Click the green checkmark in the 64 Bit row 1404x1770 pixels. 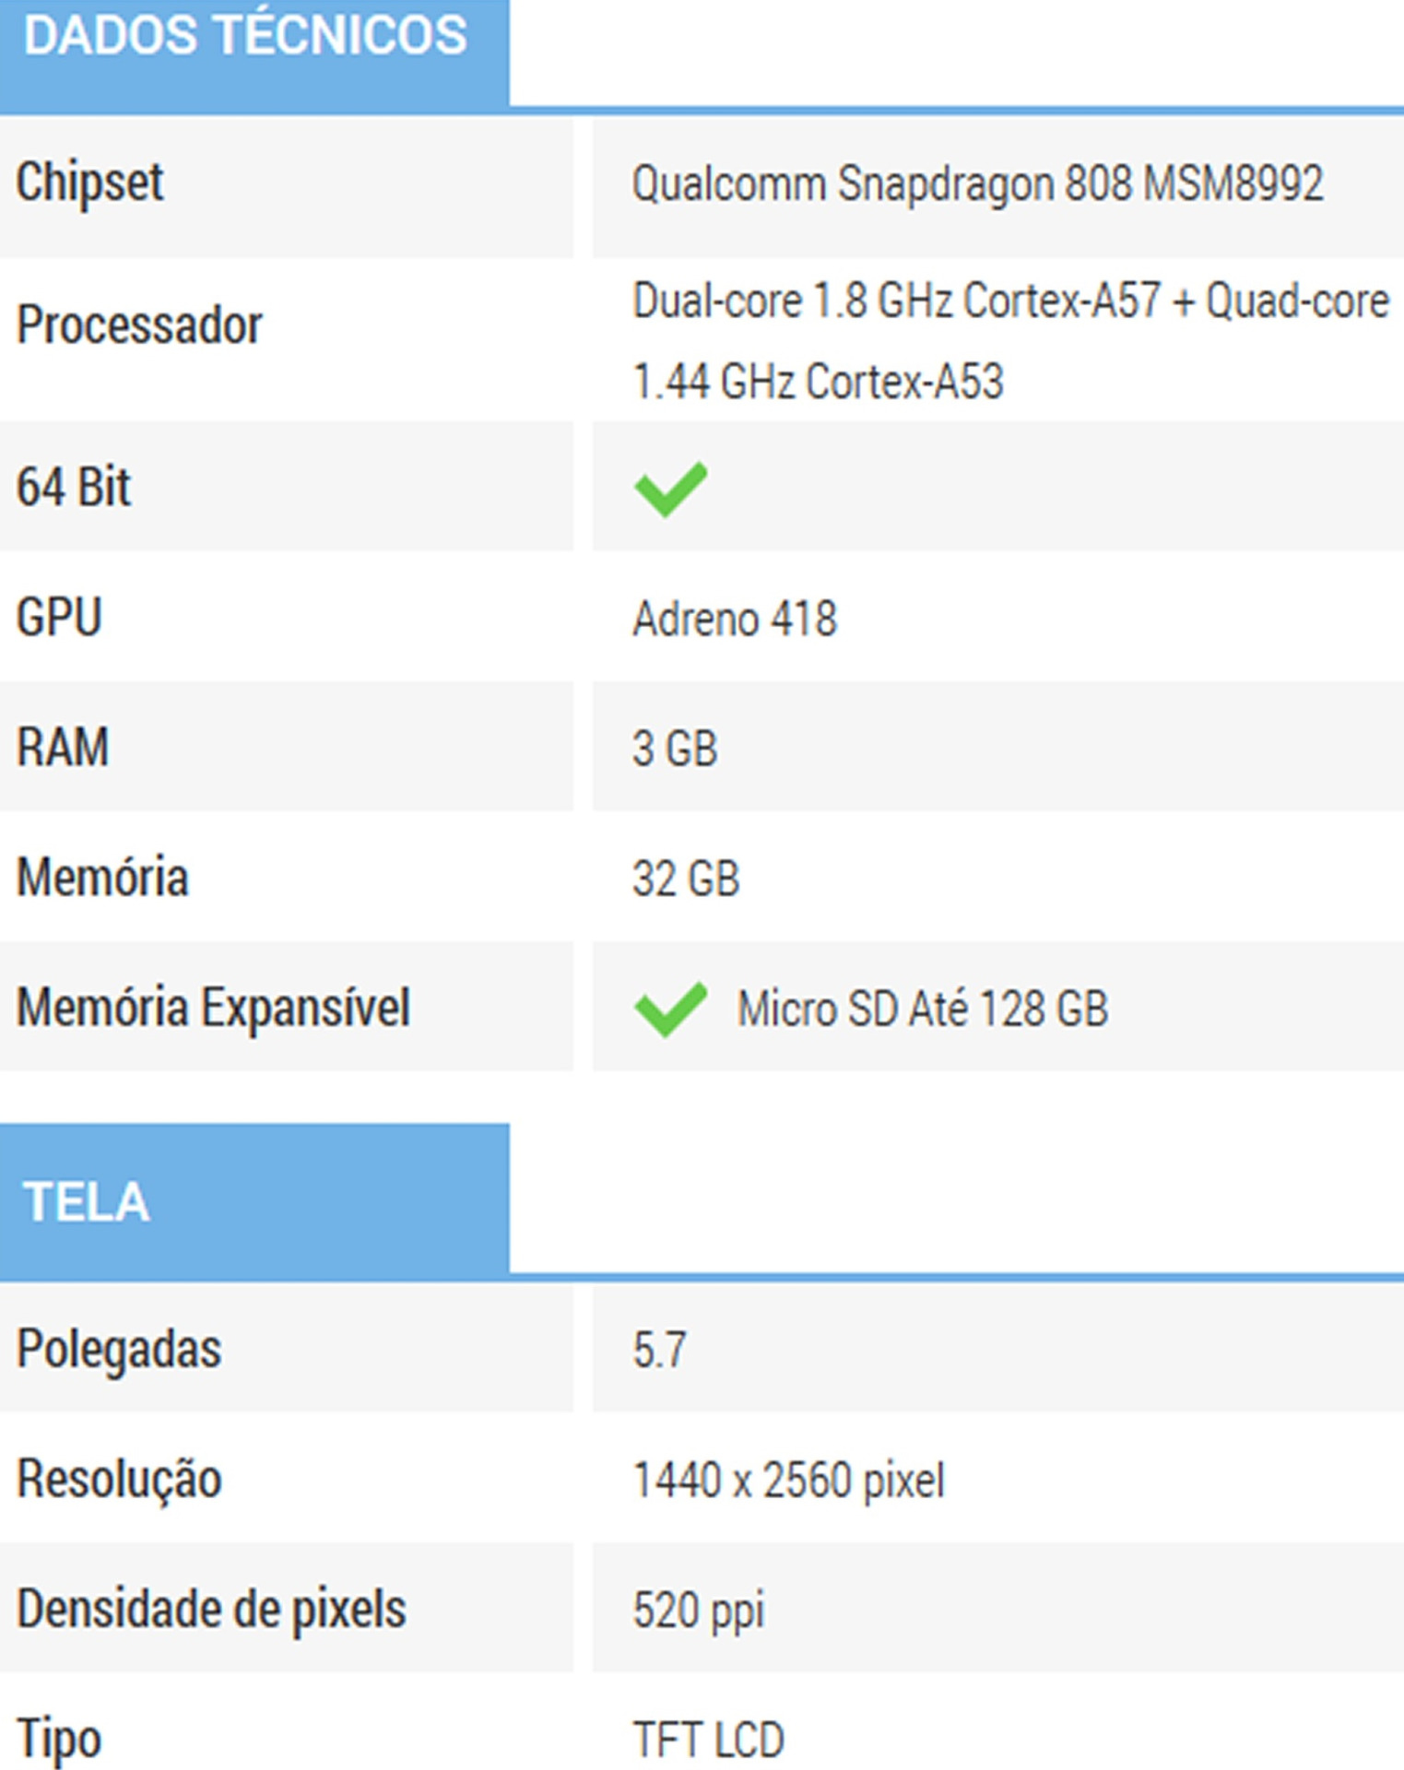coord(670,489)
